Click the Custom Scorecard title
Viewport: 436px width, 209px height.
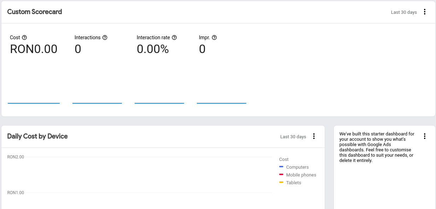coord(35,12)
